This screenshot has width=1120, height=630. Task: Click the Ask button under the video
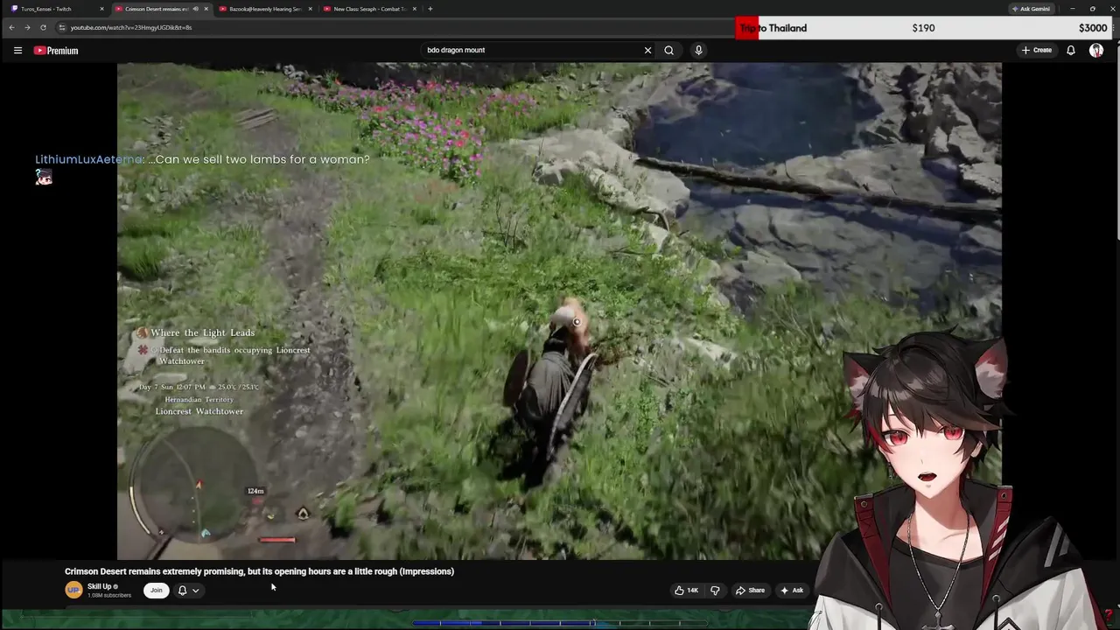tap(792, 590)
